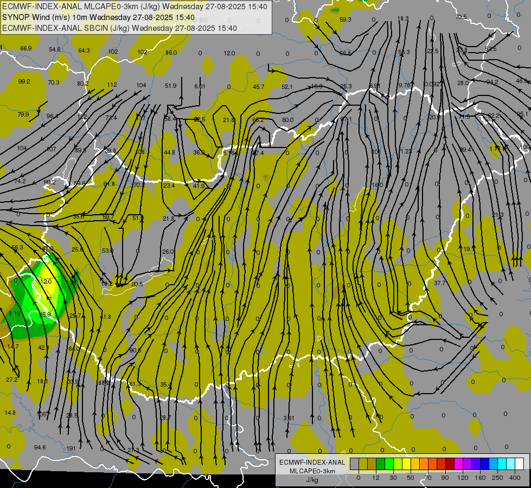Click the SYNOP Wind (m/s) 10m header line
This screenshot has height=488, width=531.
point(98,17)
